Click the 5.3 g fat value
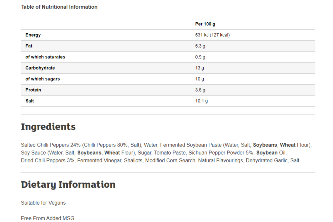Image resolution: width=333 pixels, height=222 pixels. 200,46
